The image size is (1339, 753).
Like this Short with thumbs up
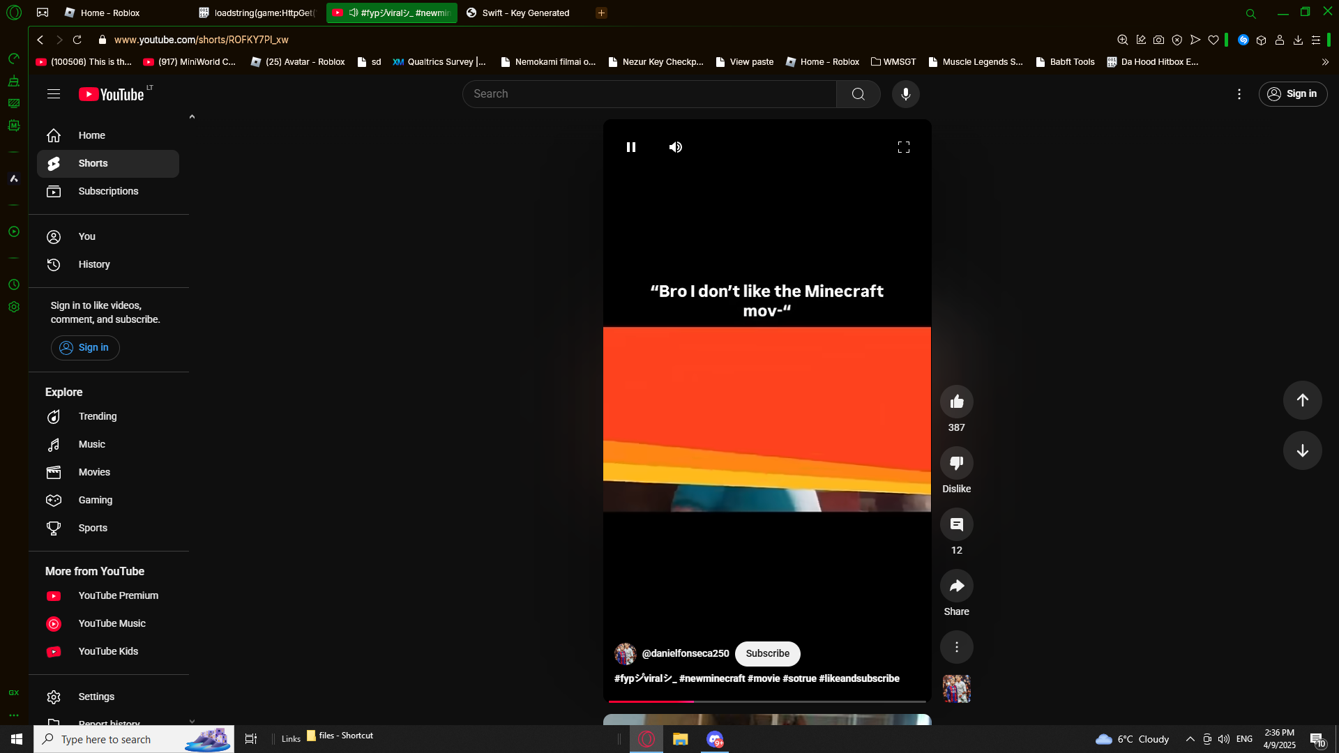(957, 402)
